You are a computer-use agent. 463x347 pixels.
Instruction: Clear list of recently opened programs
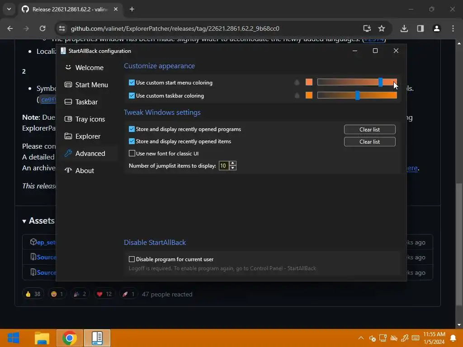[369, 130]
